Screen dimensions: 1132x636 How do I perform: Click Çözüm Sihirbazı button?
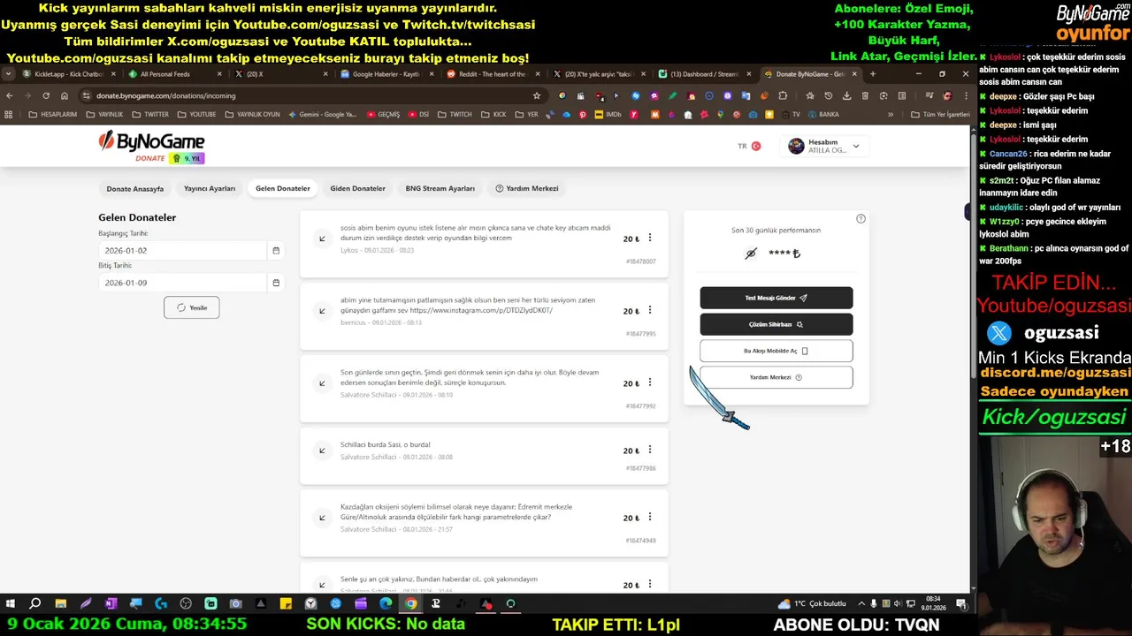776,324
